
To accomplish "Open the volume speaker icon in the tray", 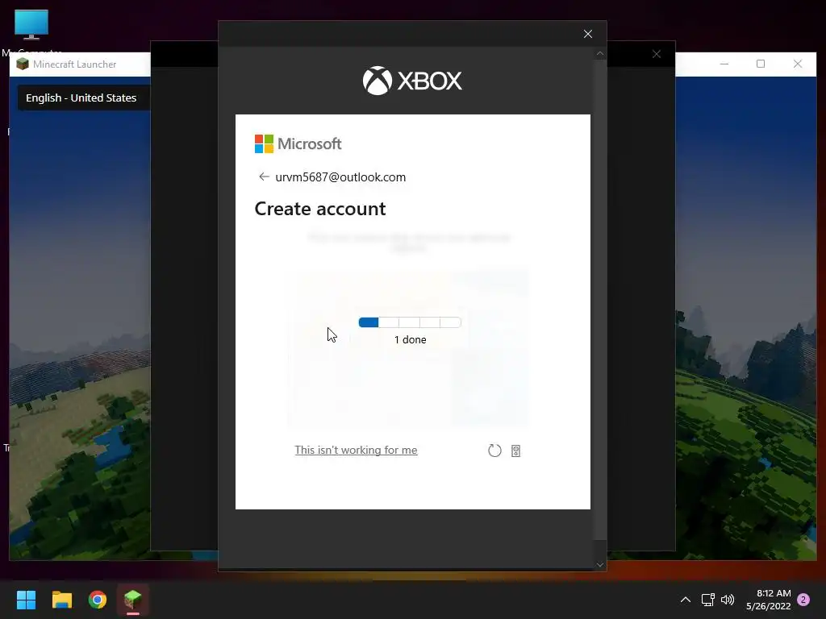I will (x=728, y=600).
